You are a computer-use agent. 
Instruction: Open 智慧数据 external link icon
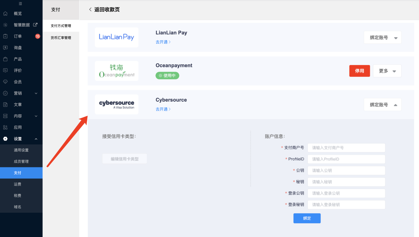35,25
